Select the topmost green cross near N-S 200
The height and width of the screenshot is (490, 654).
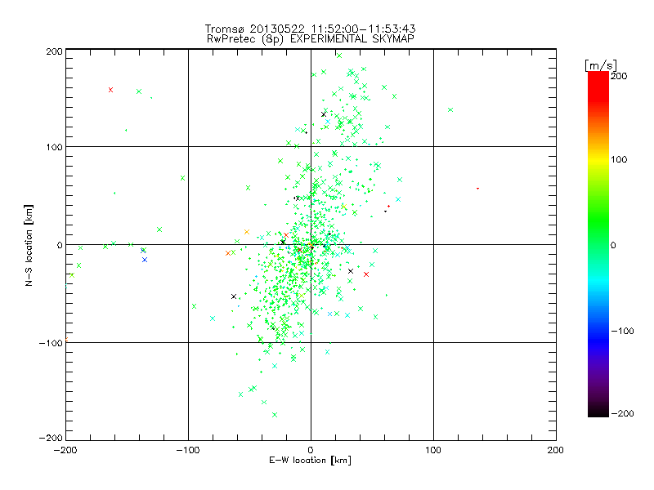tap(339, 56)
